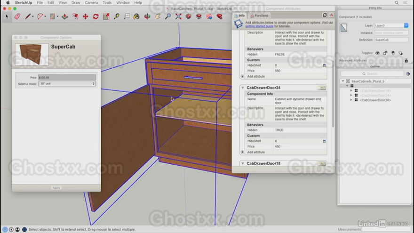Open the Extension Warehouse

tap(199, 16)
